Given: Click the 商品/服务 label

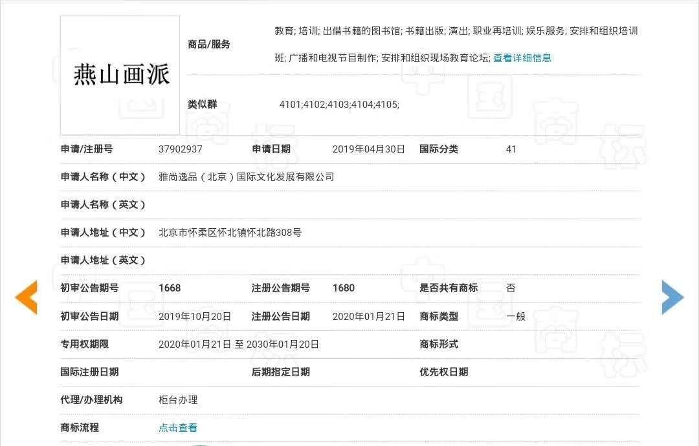Looking at the screenshot, I should pos(208,44).
